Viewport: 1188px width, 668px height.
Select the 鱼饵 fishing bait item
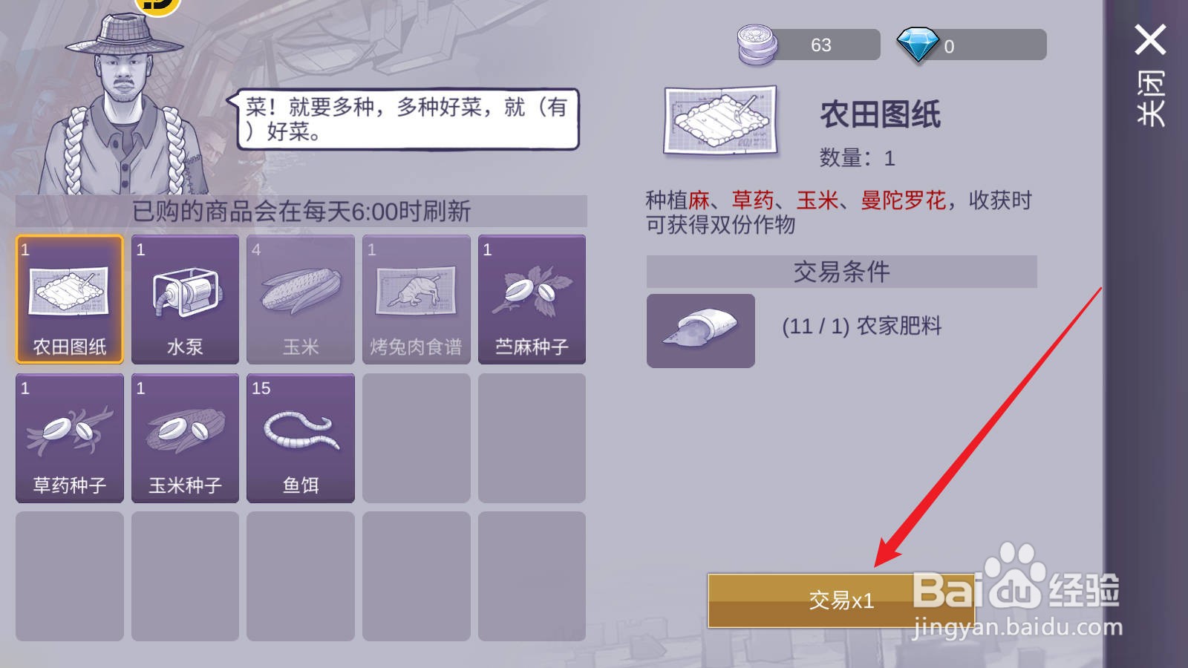click(x=301, y=438)
